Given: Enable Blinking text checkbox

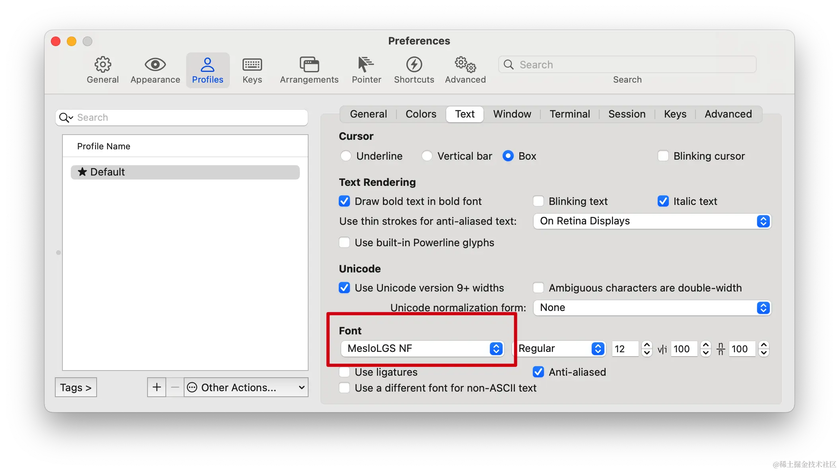Looking at the screenshot, I should (x=538, y=201).
